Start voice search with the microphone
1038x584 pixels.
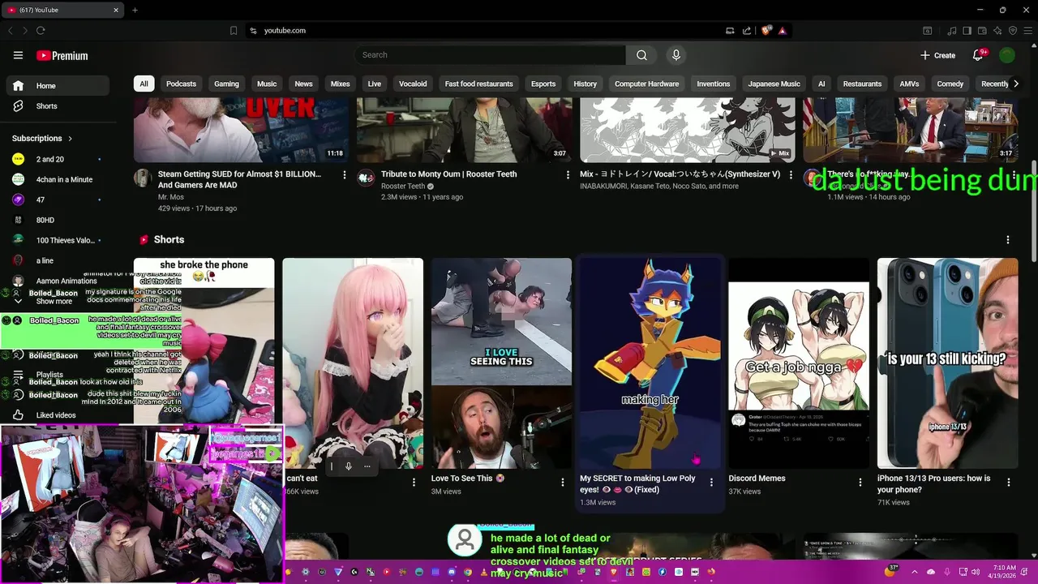pos(676,55)
